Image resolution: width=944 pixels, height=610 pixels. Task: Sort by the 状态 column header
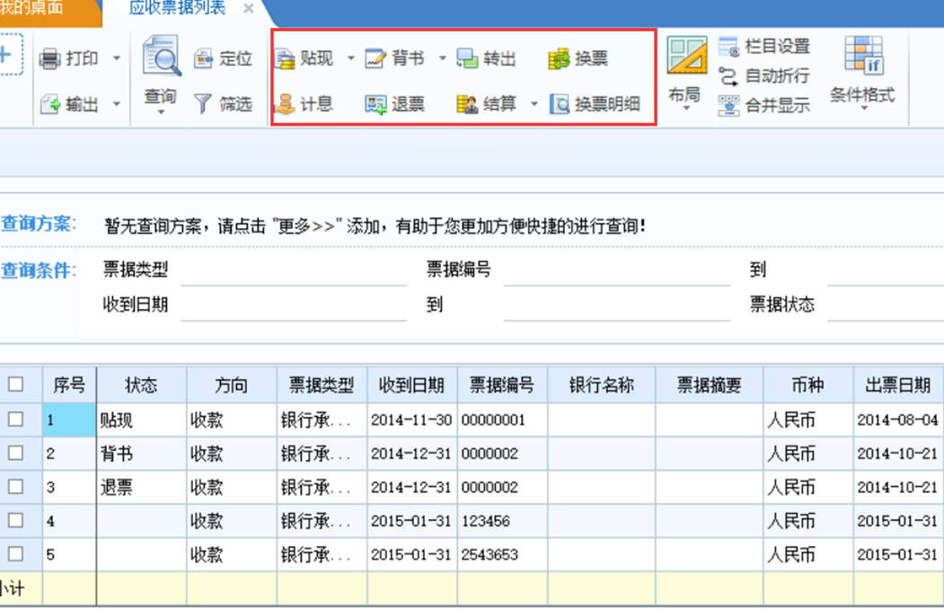point(141,385)
